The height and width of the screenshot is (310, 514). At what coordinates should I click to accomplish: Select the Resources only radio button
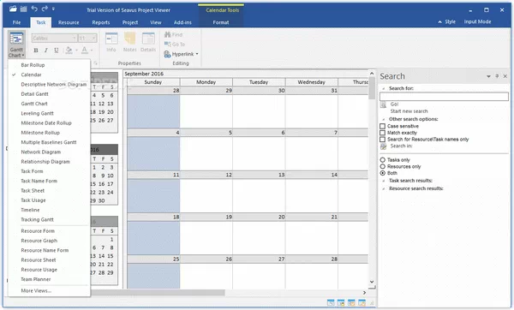pos(382,166)
